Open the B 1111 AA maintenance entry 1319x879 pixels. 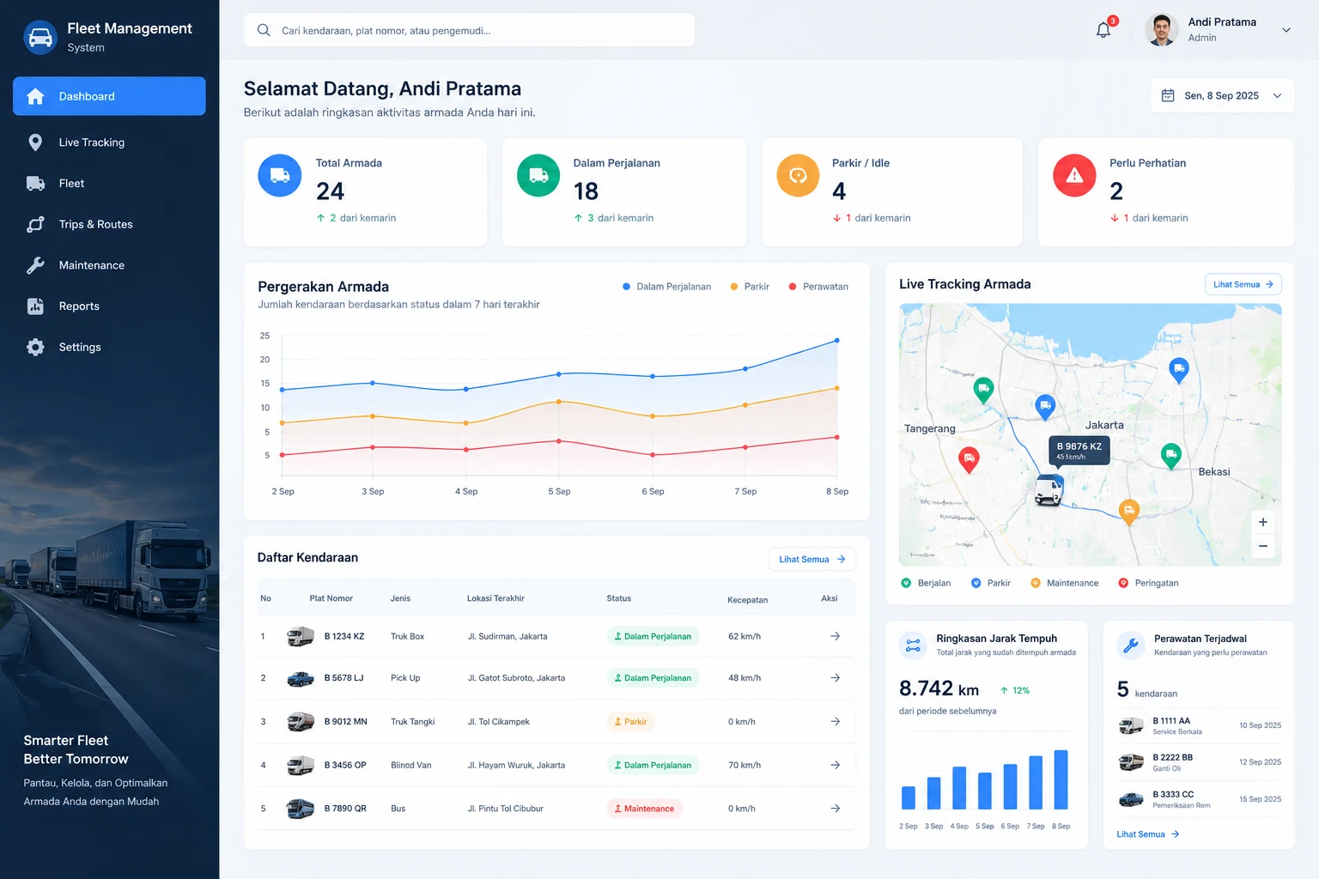1200,726
